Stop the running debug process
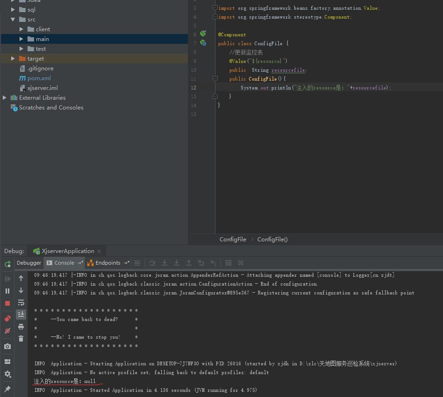 pos(7,303)
